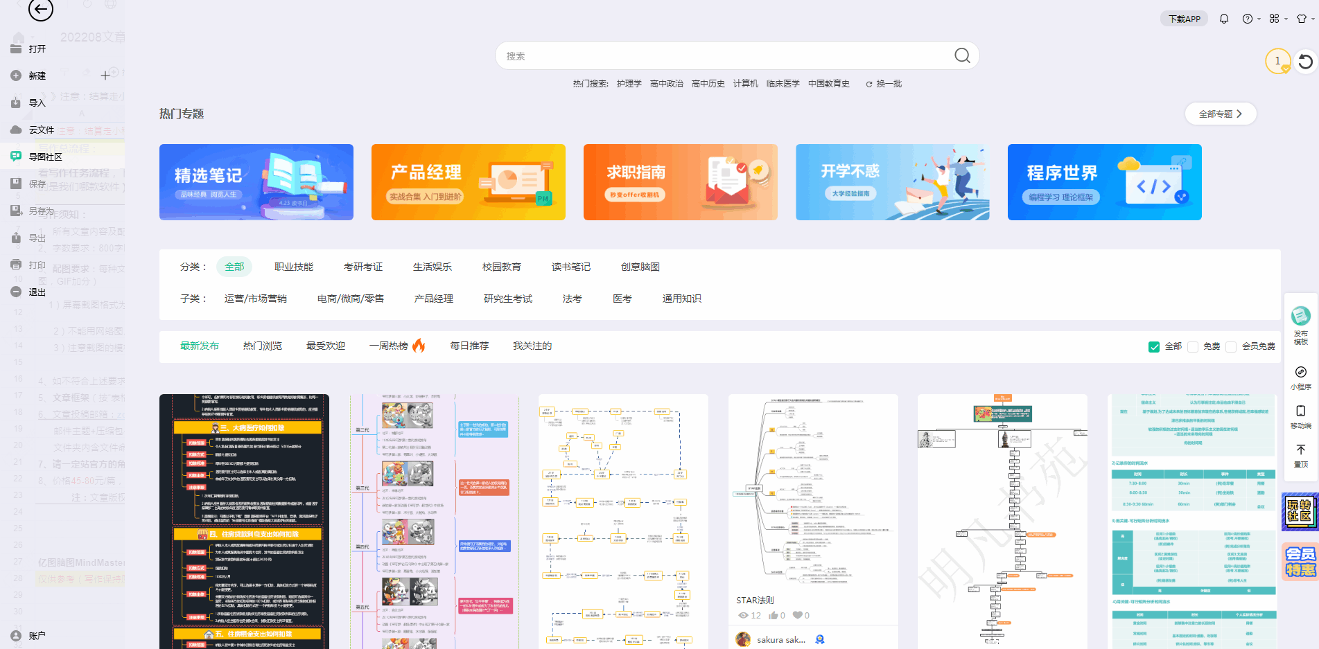
Task: Open the shirt skin theme dropdown
Action: [1304, 19]
